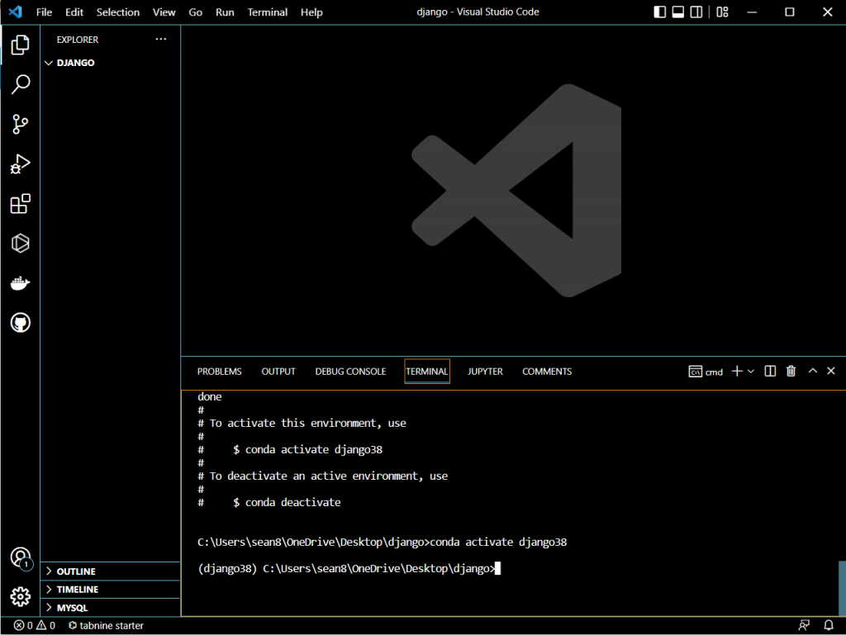This screenshot has height=635, width=846.
Task: Open the Source Control view
Action: point(21,125)
